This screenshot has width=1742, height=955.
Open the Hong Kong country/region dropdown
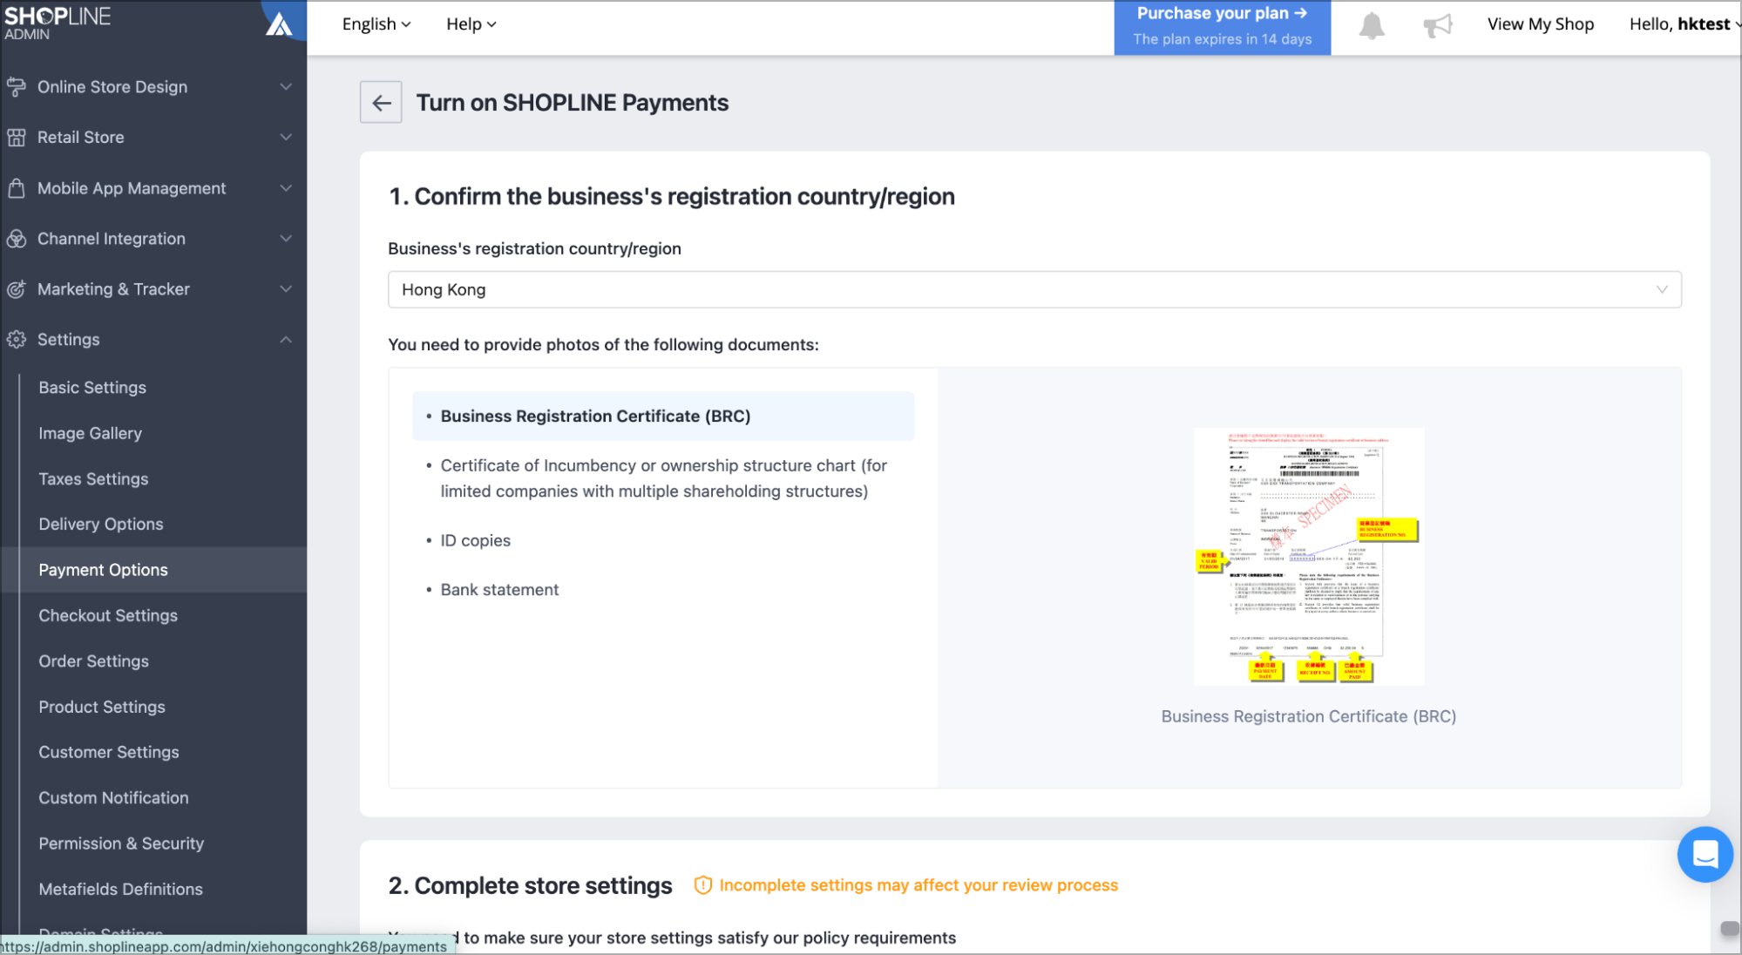[x=1034, y=289]
